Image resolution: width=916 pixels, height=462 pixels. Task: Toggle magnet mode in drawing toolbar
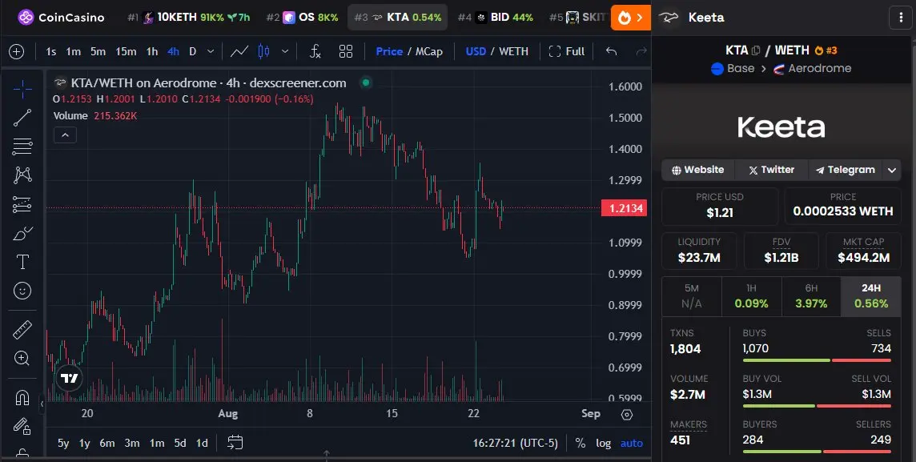pos(22,398)
